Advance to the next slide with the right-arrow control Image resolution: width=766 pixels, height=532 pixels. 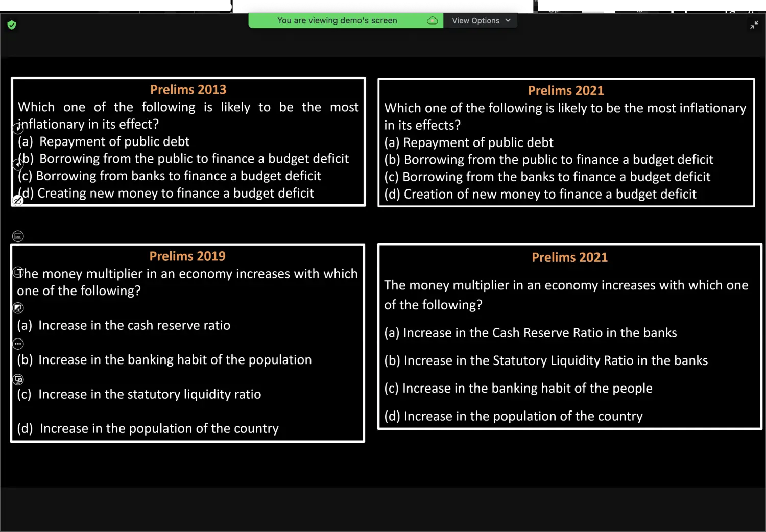click(18, 129)
